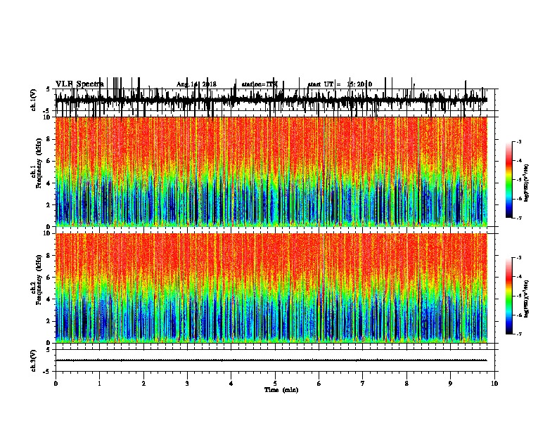Click the ch.1 spectrogram plot area
Image resolution: width=557 pixels, height=430 pixels.
click(x=271, y=171)
